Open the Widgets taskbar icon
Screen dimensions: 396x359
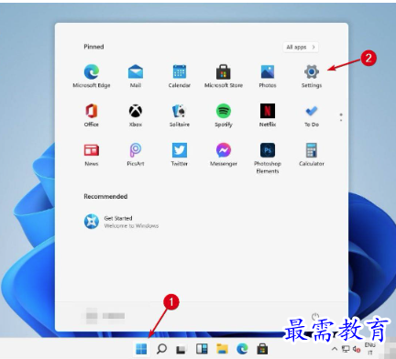click(x=202, y=348)
